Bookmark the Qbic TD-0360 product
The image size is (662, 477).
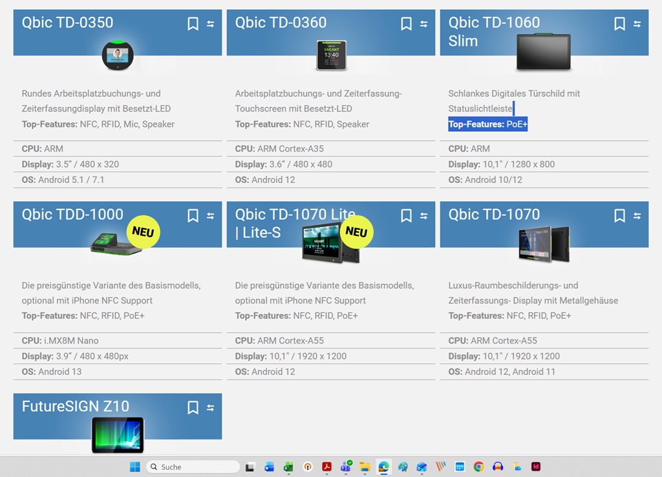pos(406,24)
